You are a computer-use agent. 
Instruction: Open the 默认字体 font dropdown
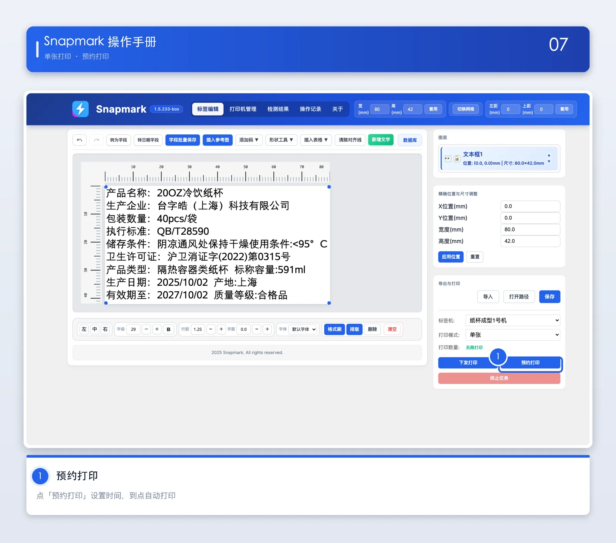click(x=304, y=329)
